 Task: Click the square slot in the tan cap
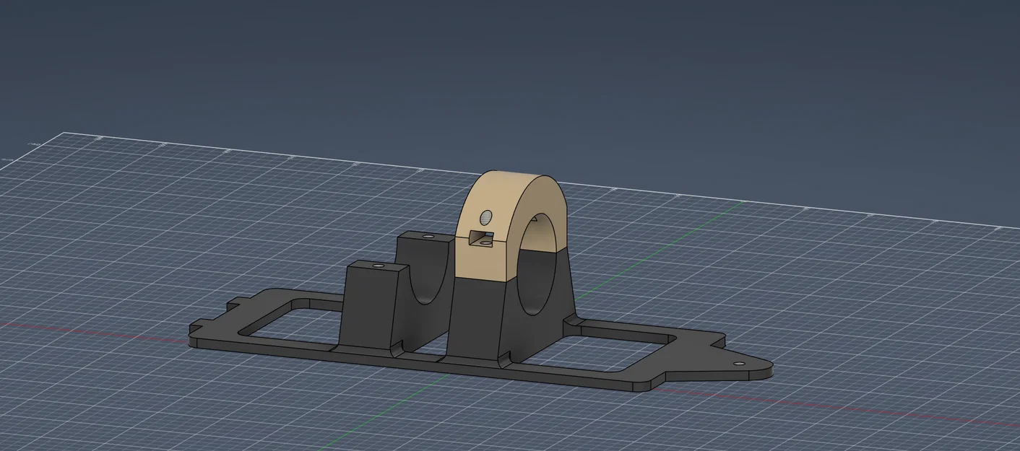pyautogui.click(x=480, y=238)
